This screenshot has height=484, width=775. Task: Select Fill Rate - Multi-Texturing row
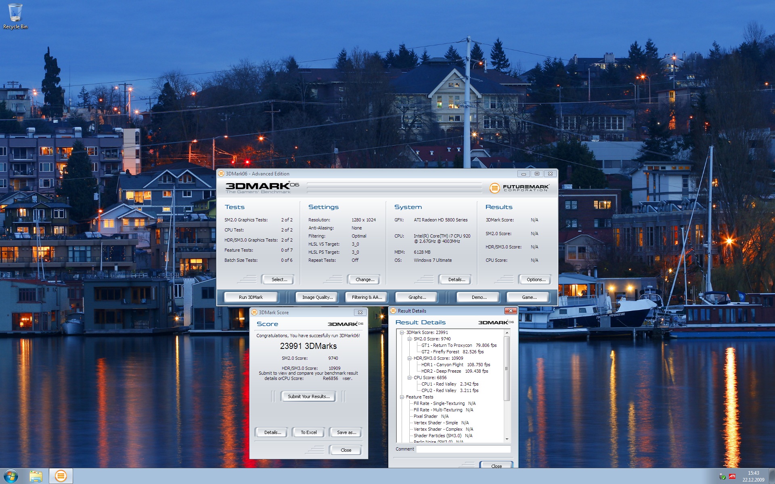[x=443, y=410]
